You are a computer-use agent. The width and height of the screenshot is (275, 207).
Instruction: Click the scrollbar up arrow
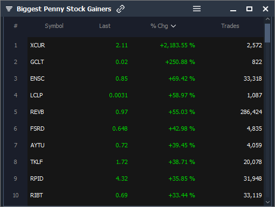[x=267, y=19]
